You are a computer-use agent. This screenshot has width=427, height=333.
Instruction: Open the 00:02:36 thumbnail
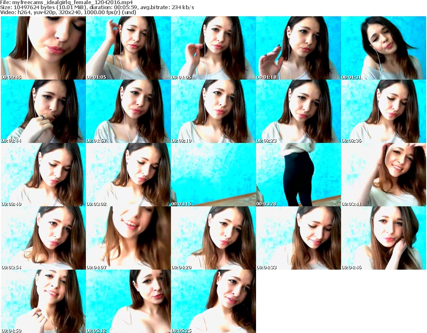pos(384,111)
